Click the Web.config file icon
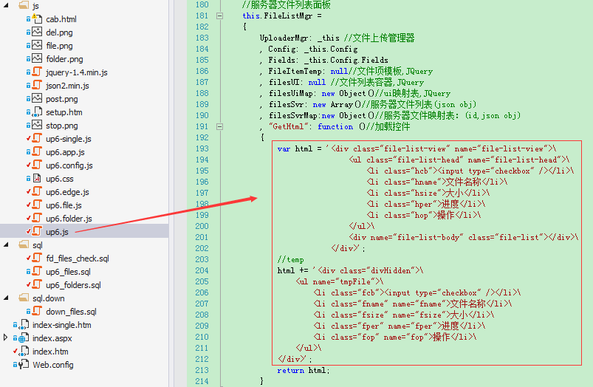The width and height of the screenshot is (593, 387). coord(24,364)
